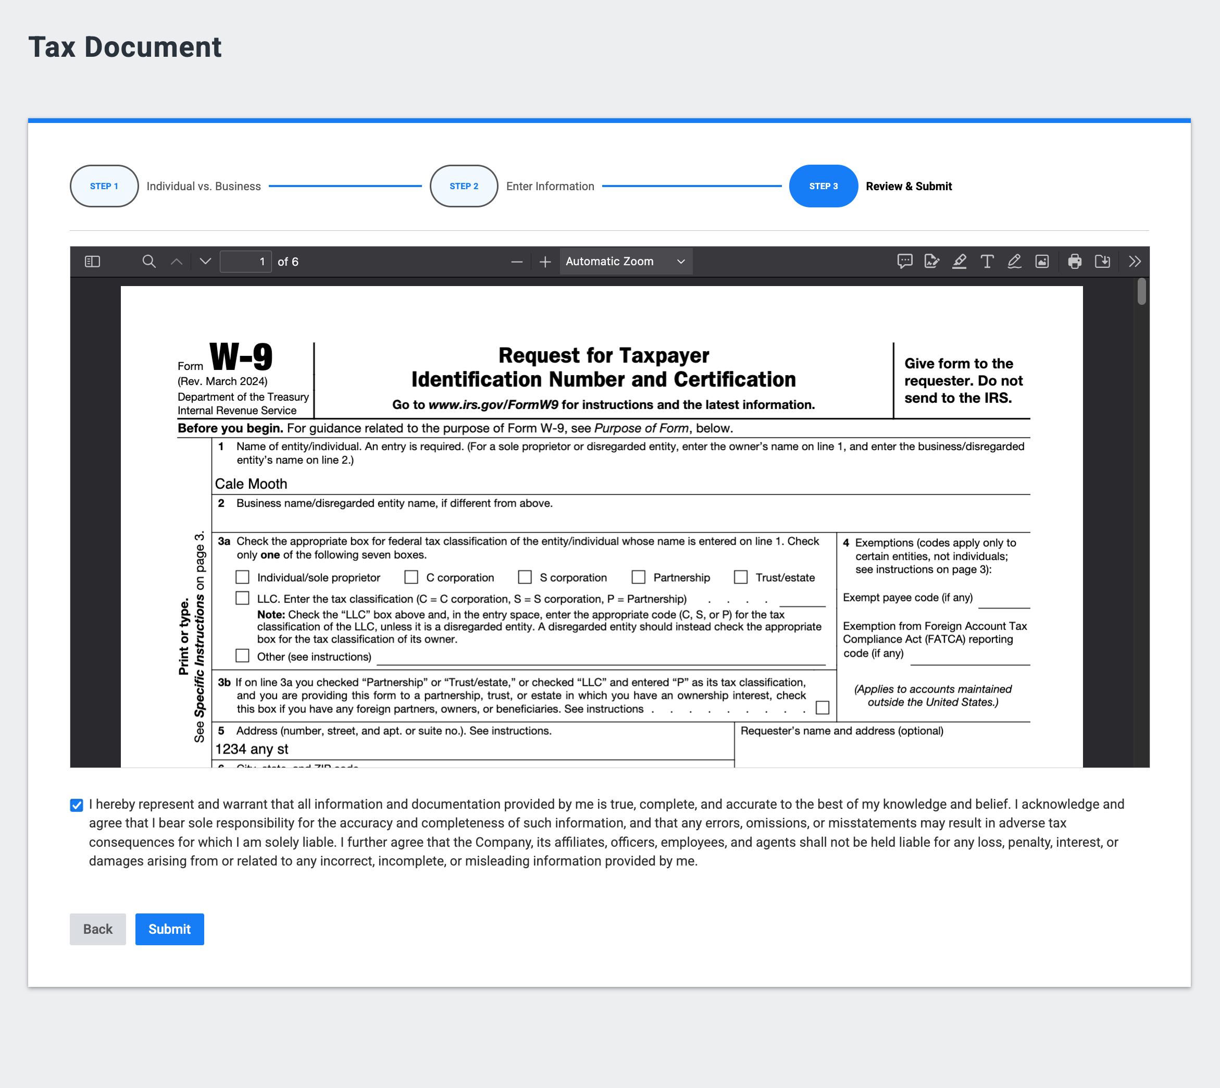Open the comment annotation tool
This screenshot has width=1220, height=1088.
point(905,261)
